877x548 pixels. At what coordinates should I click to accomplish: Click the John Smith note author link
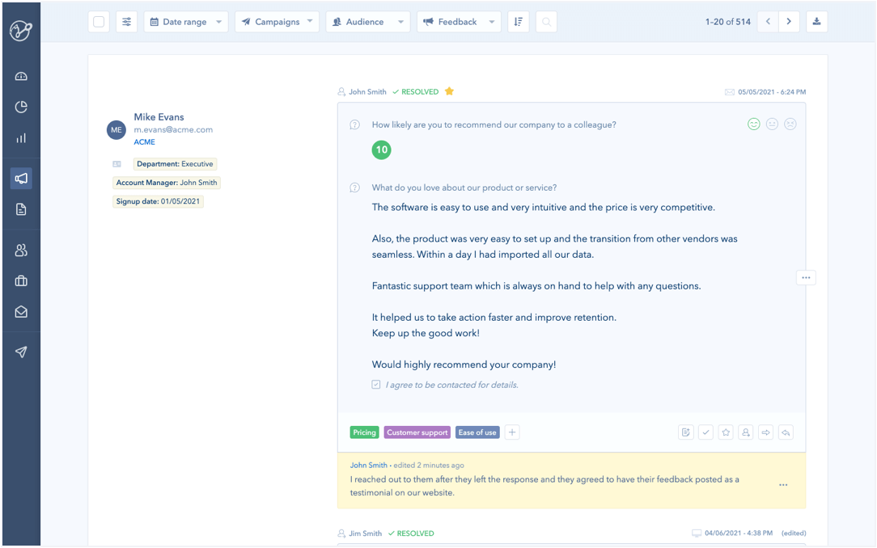coord(369,465)
